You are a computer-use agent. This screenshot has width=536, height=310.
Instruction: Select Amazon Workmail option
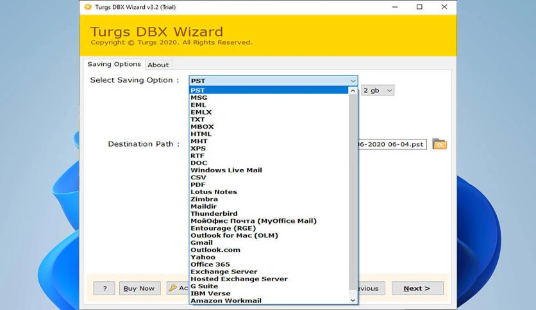tap(269, 301)
